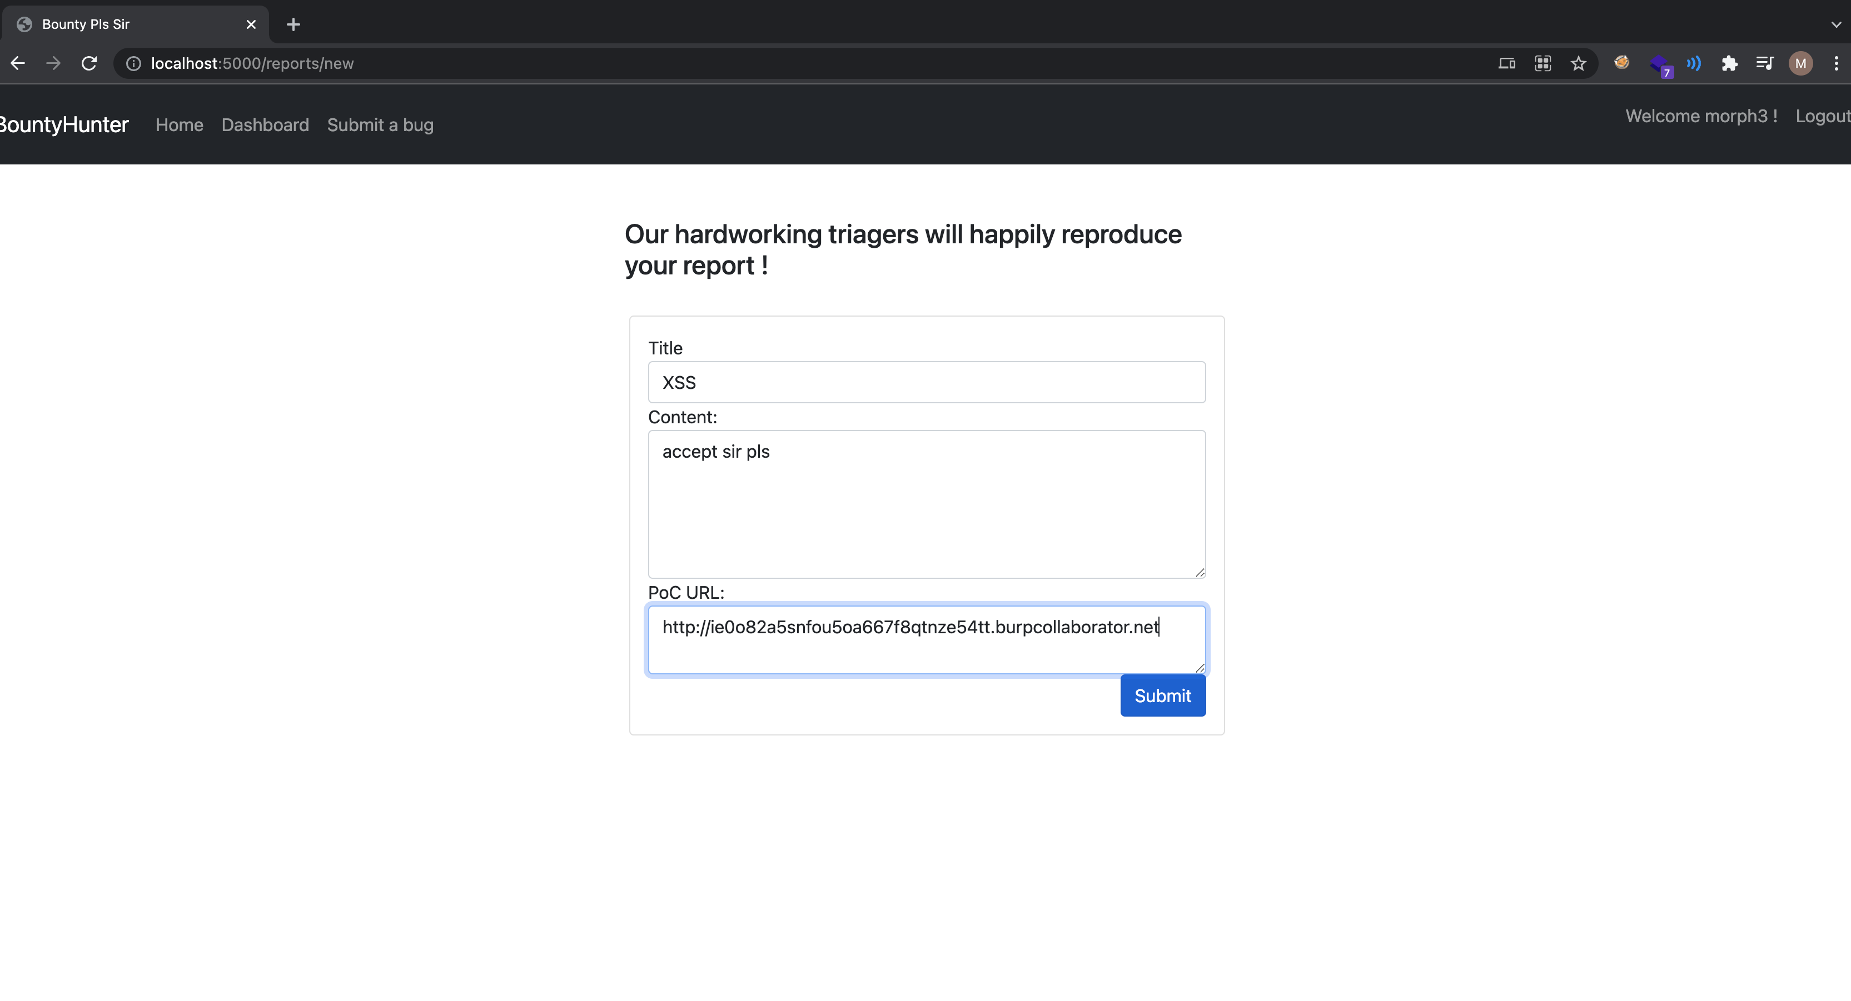The width and height of the screenshot is (1851, 1001).
Task: Open the Extensions puzzle piece menu
Action: [x=1730, y=63]
